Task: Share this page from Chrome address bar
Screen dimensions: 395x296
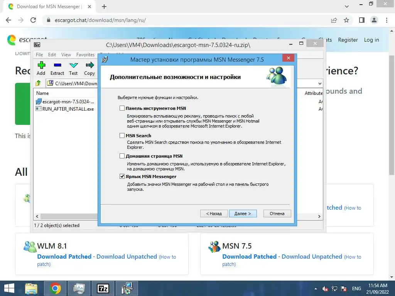Action: [x=334, y=20]
